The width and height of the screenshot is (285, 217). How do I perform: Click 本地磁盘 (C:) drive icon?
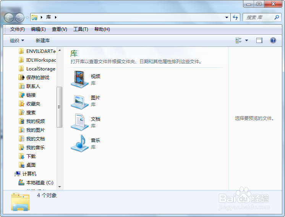21,182
